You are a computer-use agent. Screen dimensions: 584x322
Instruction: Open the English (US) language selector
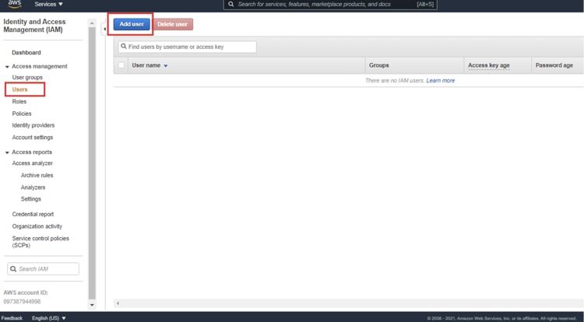pyautogui.click(x=49, y=318)
